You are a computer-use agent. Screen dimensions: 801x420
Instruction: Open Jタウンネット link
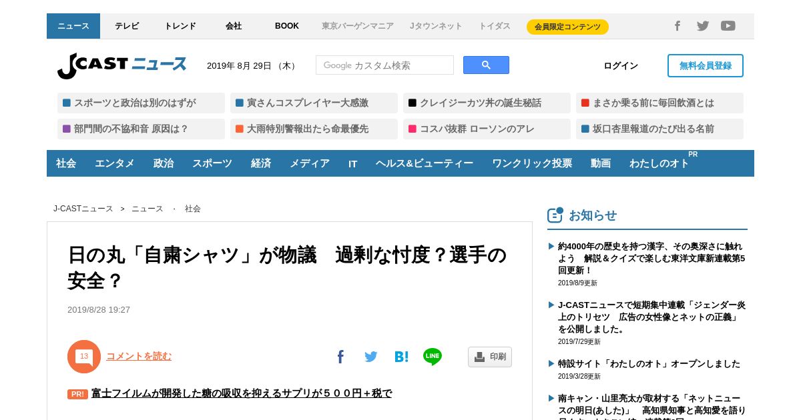[x=436, y=26]
